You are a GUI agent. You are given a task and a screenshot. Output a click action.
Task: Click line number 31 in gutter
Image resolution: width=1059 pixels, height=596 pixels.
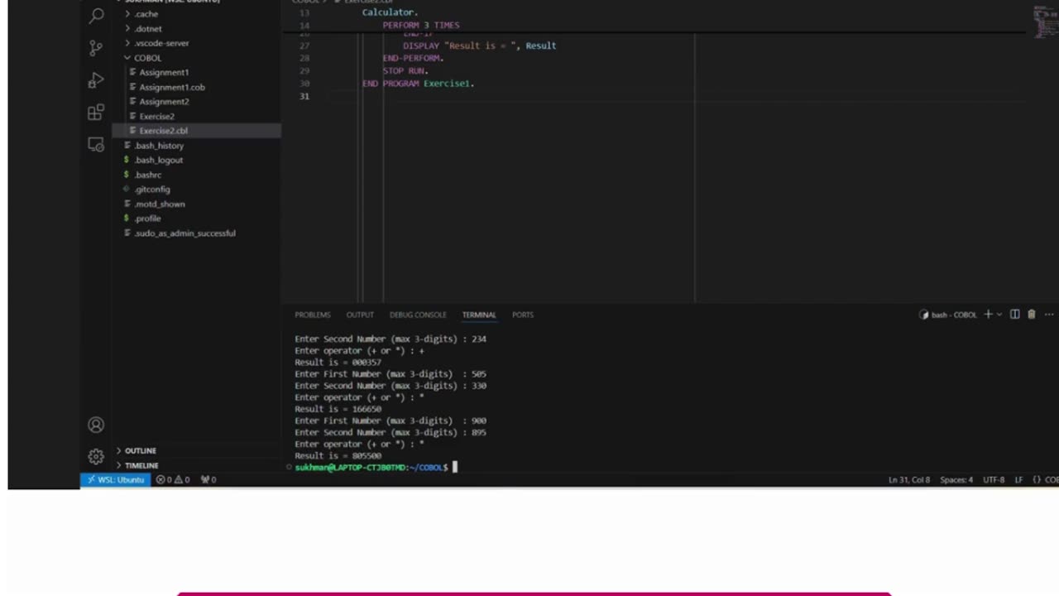tap(304, 97)
